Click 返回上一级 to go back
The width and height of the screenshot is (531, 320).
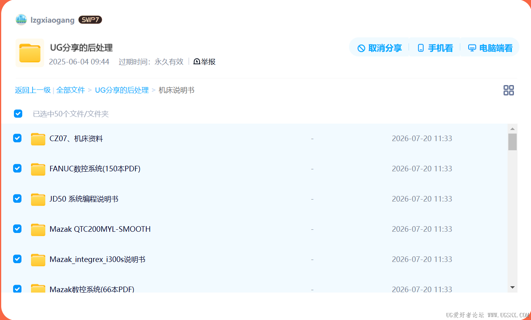[x=33, y=90]
